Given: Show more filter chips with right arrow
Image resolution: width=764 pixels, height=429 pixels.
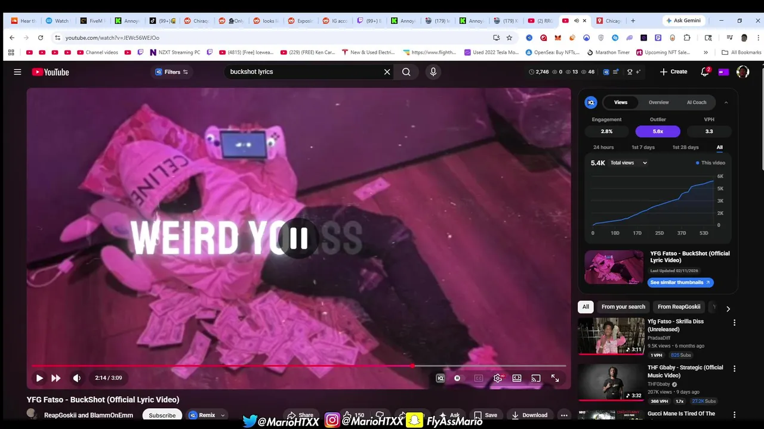Looking at the screenshot, I should pyautogui.click(x=728, y=309).
